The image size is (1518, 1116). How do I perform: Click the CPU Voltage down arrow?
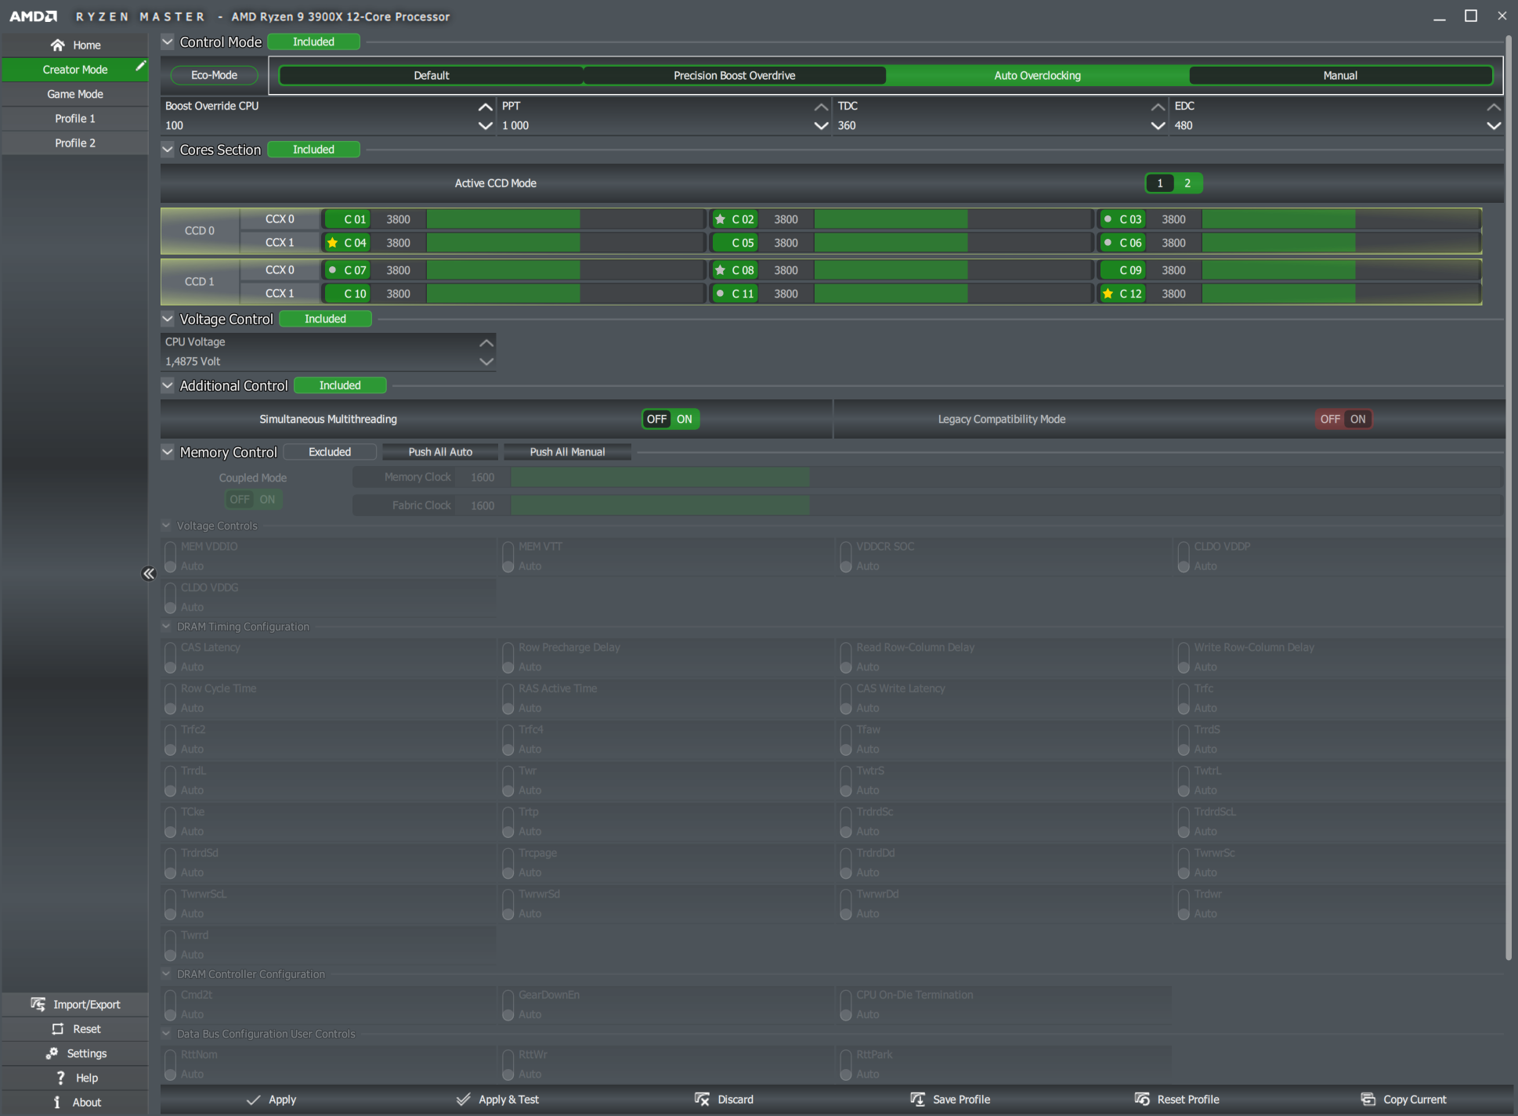(x=486, y=362)
